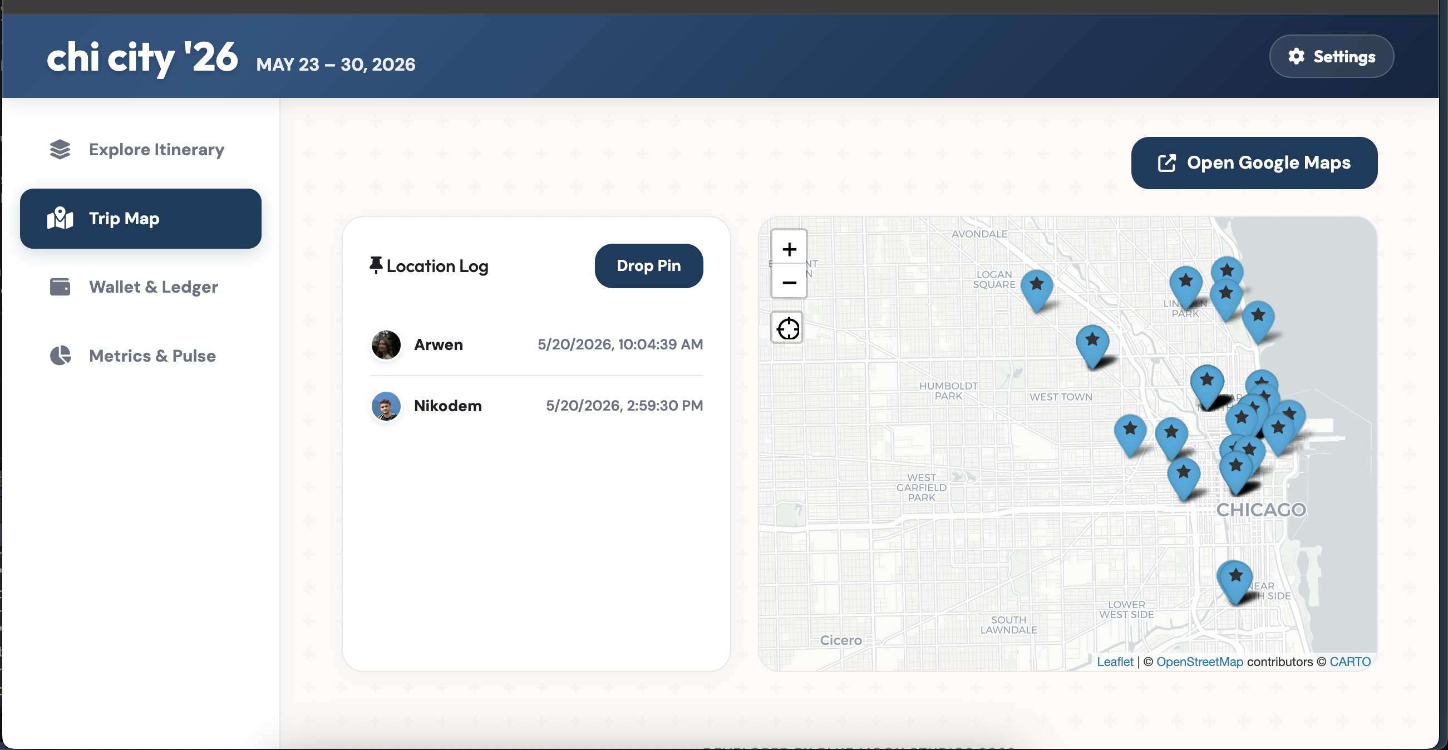Click Nikodem's timestamp 2:59:30 PM
Screen dimensions: 1448x750
pyautogui.click(x=624, y=406)
